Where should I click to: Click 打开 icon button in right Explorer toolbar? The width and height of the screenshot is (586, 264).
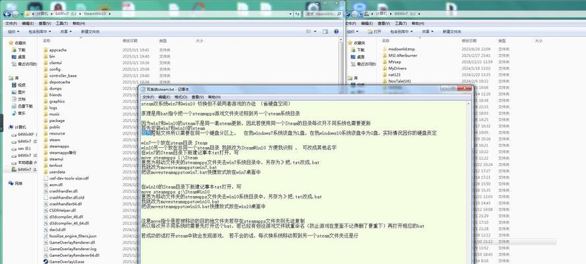(374, 32)
